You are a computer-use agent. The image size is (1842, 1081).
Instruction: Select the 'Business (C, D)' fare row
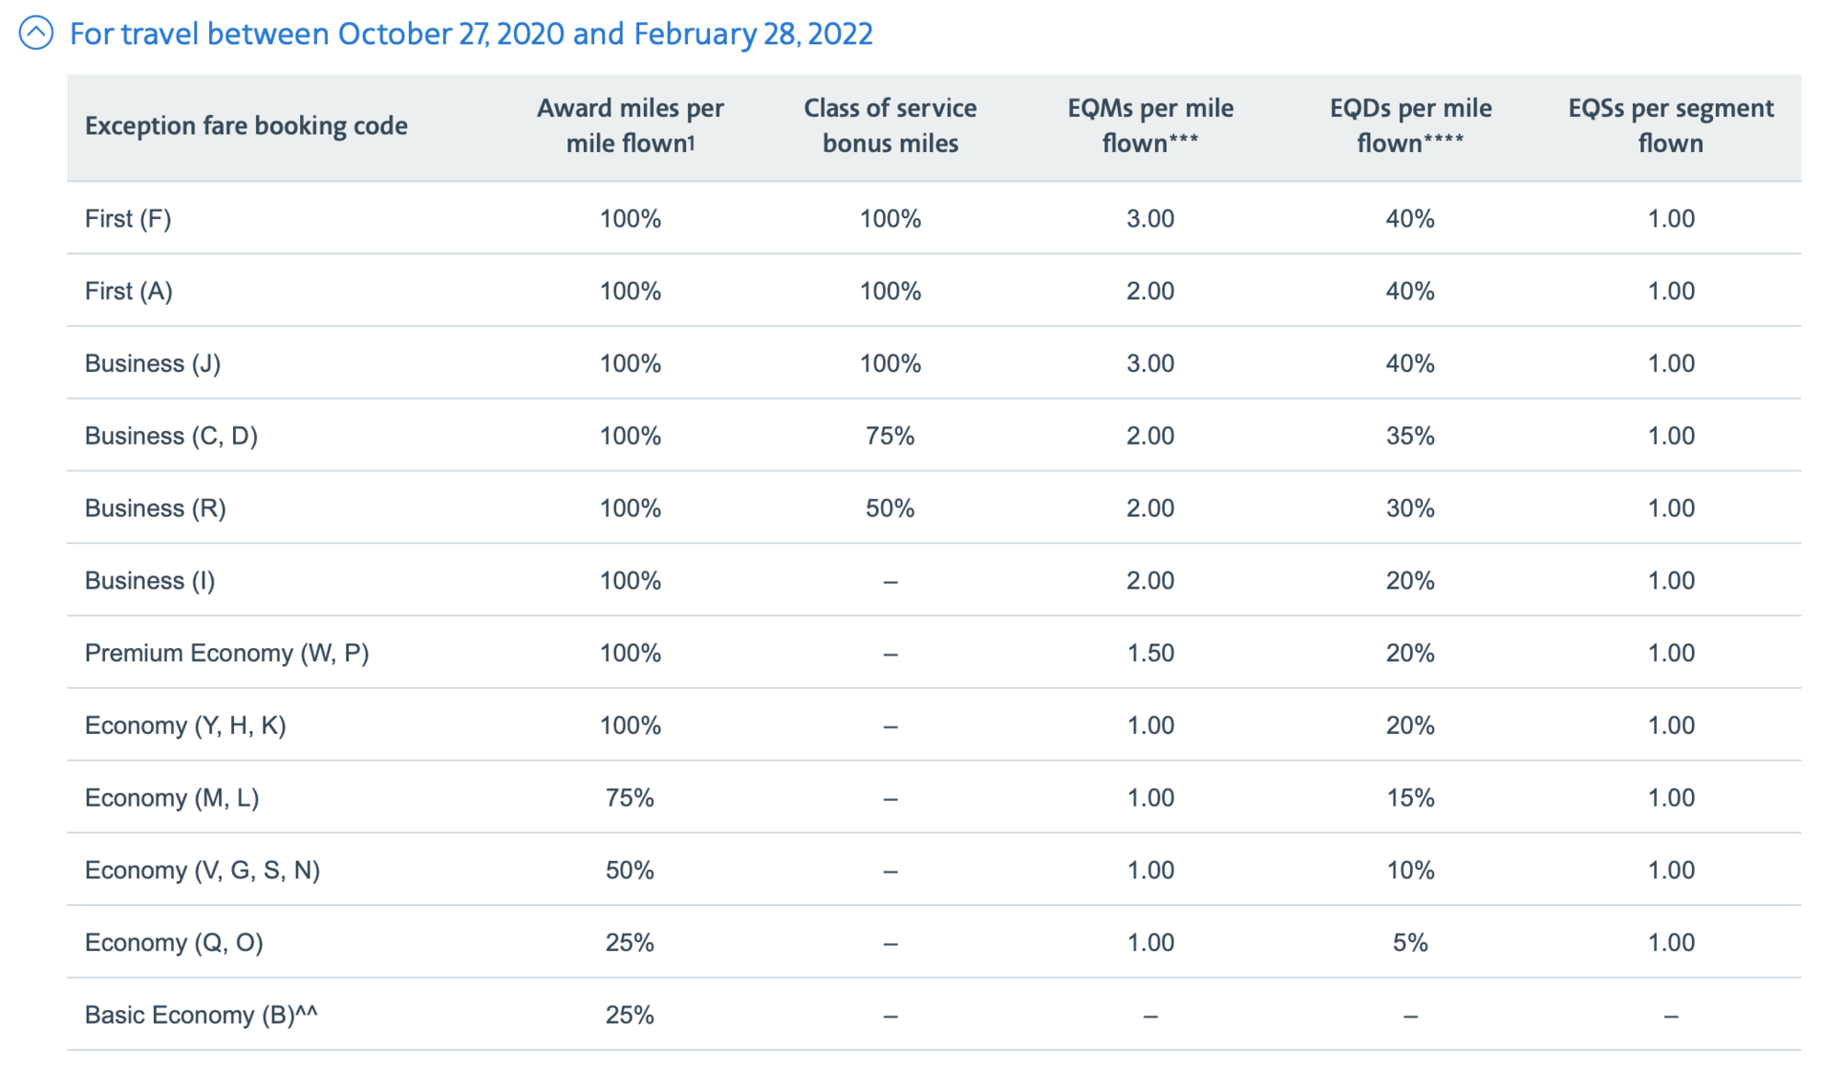tap(934, 436)
